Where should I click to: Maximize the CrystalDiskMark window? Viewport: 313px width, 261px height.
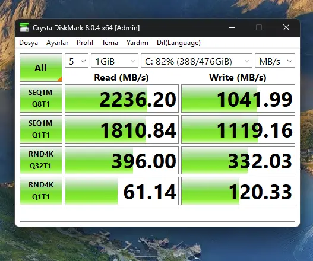(259, 27)
